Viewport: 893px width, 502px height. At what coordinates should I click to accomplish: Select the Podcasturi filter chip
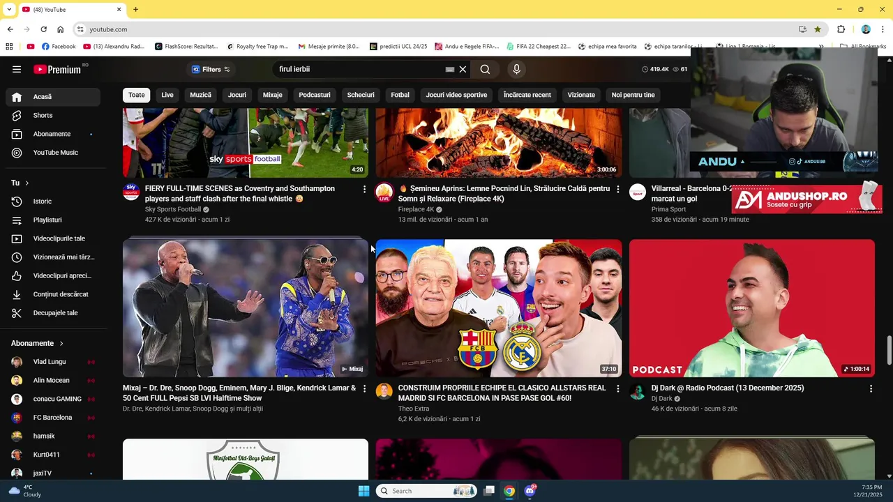[x=315, y=95]
